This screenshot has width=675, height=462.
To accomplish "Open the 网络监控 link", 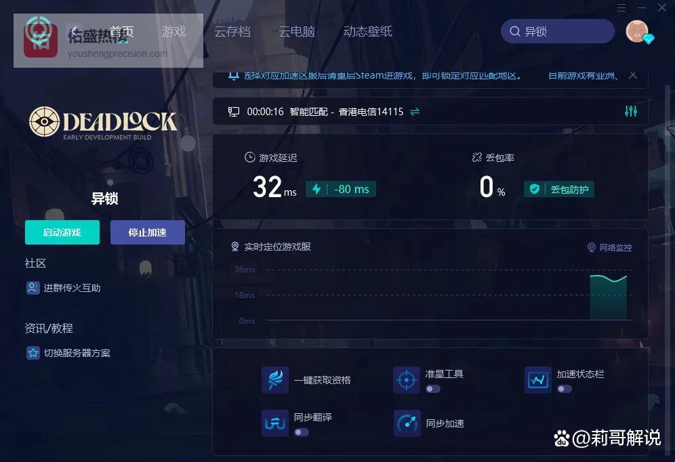I will tap(610, 247).
